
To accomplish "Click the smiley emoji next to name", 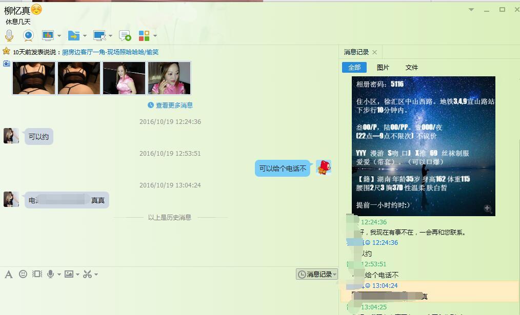I will [36, 10].
